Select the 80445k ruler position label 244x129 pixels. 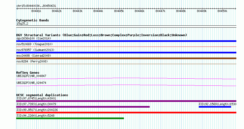click(x=119, y=11)
